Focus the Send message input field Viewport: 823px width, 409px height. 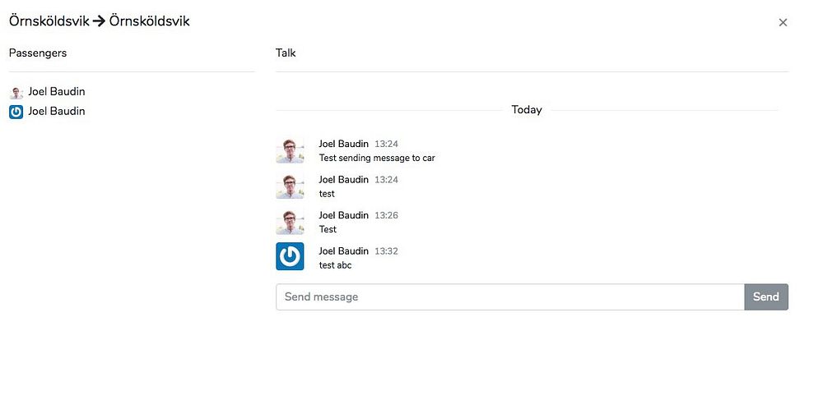coord(510,297)
